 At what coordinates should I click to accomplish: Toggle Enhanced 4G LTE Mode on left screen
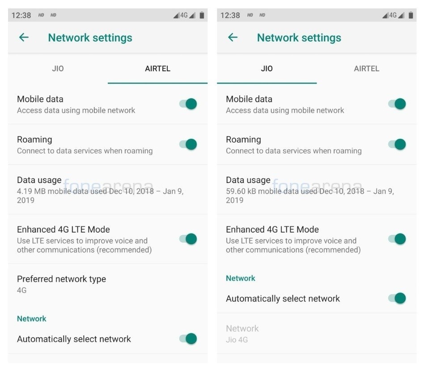click(x=188, y=239)
